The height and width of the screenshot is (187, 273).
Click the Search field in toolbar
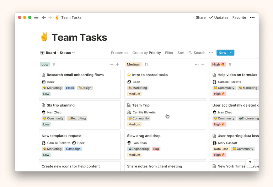point(197,53)
